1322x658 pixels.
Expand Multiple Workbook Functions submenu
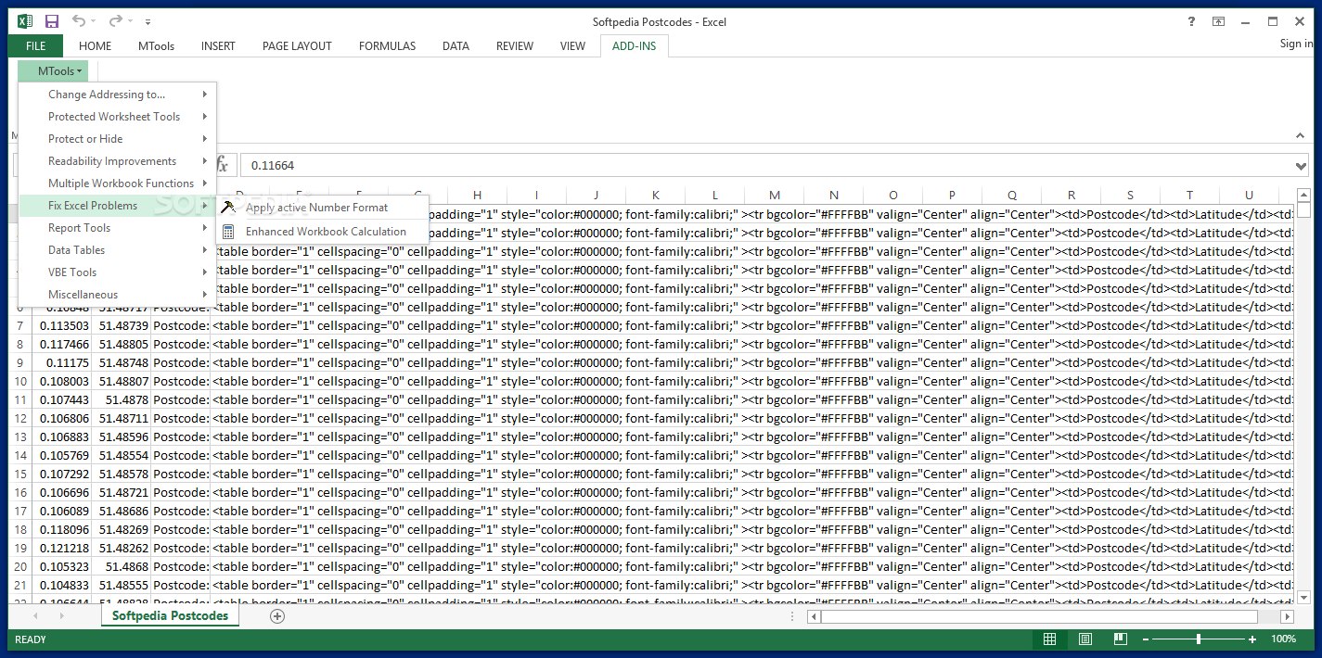[117, 183]
